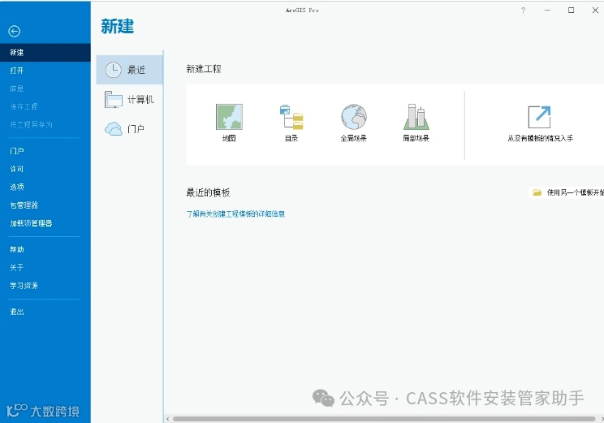The image size is (604, 423).
Task: Create a new 全局场景 project
Action: coord(354,123)
